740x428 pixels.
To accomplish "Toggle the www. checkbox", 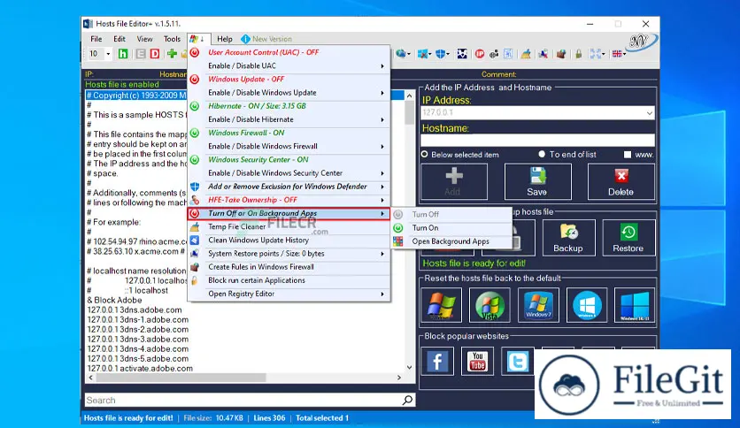I will [628, 155].
